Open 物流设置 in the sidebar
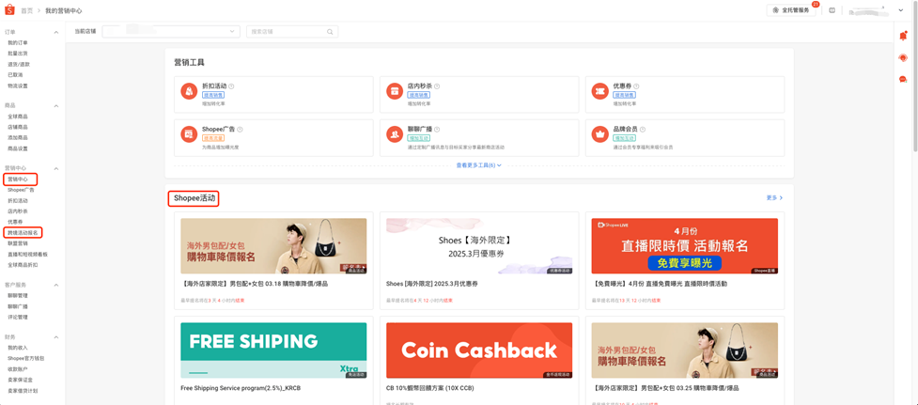The height and width of the screenshot is (405, 918). (x=18, y=86)
